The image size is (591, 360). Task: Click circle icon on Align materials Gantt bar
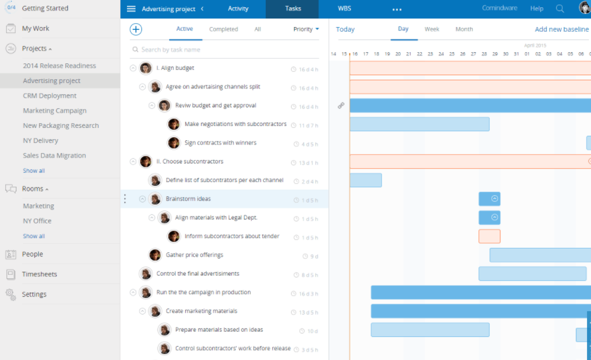coord(494,217)
